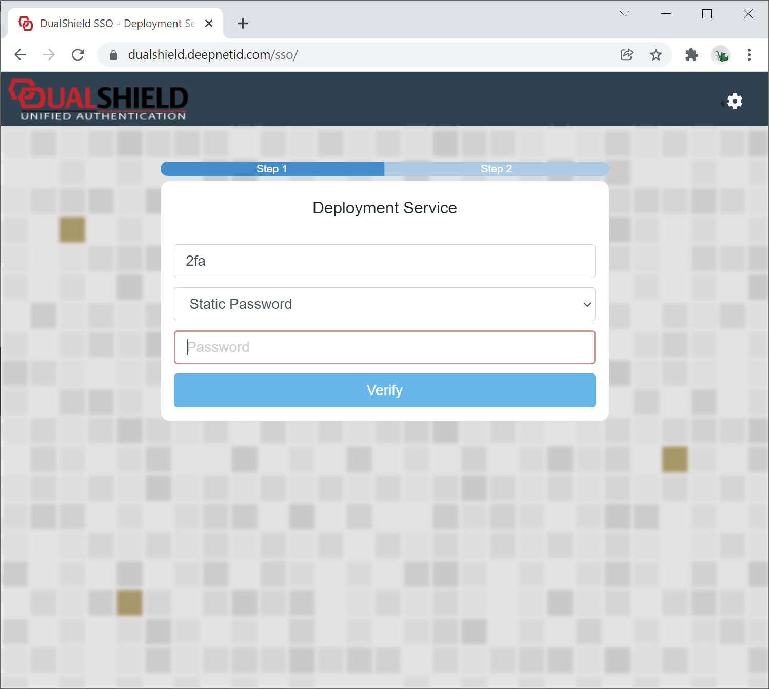Close the DualShield SSO tab
Screen dimensions: 769x689
click(x=209, y=24)
